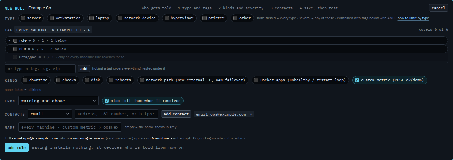The width and height of the screenshot is (453, 160).
Task: Click the covers 6 of 6 text
Action: tap(433, 29)
